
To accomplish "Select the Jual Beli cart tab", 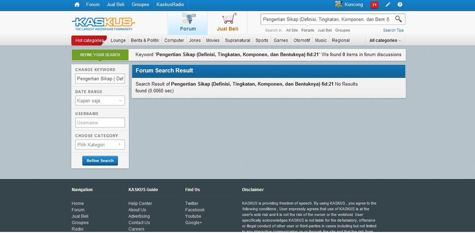I will [x=227, y=23].
